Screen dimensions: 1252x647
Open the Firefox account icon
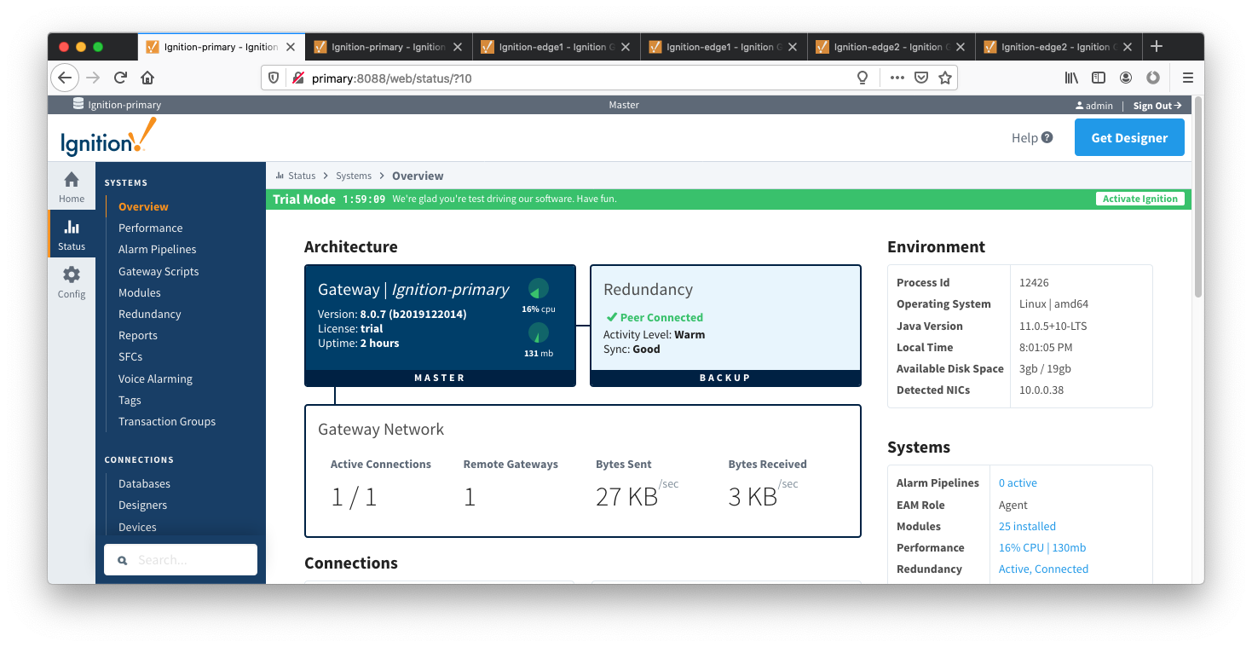[1126, 78]
